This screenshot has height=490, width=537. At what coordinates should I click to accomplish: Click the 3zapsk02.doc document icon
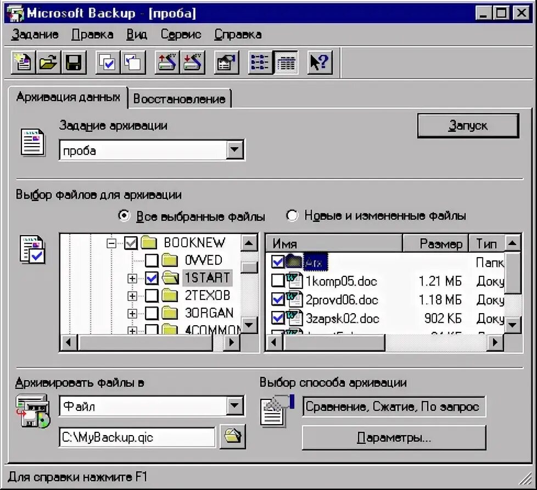click(x=294, y=318)
